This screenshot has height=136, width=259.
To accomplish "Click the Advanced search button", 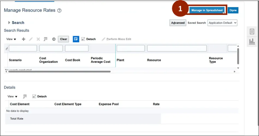I will click(x=178, y=23).
